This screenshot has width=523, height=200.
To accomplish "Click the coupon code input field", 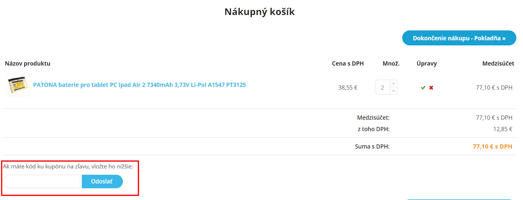I will (41, 181).
